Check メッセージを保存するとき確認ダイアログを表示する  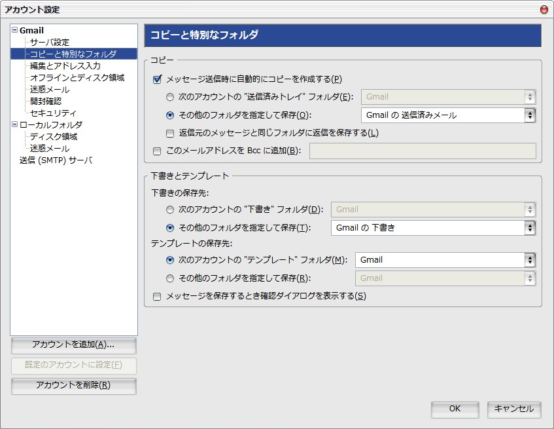pos(157,297)
